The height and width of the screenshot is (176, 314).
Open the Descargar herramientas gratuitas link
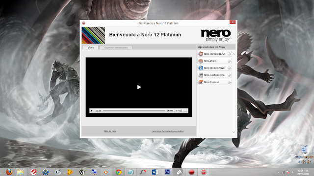click(167, 132)
